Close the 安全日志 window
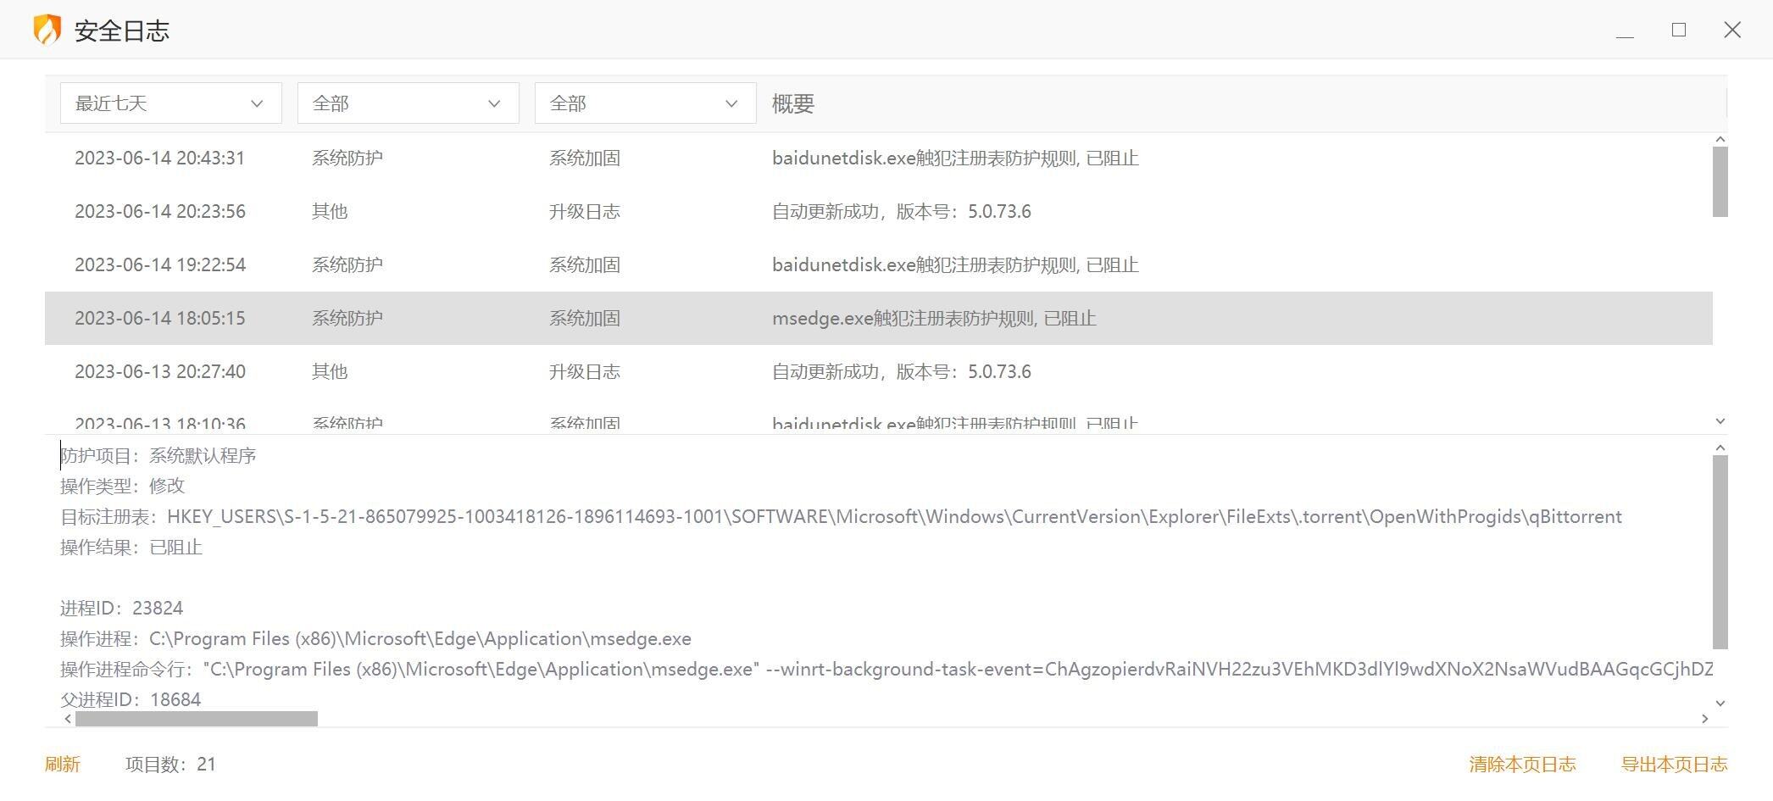Screen dimensions: 1773x801 (1732, 30)
